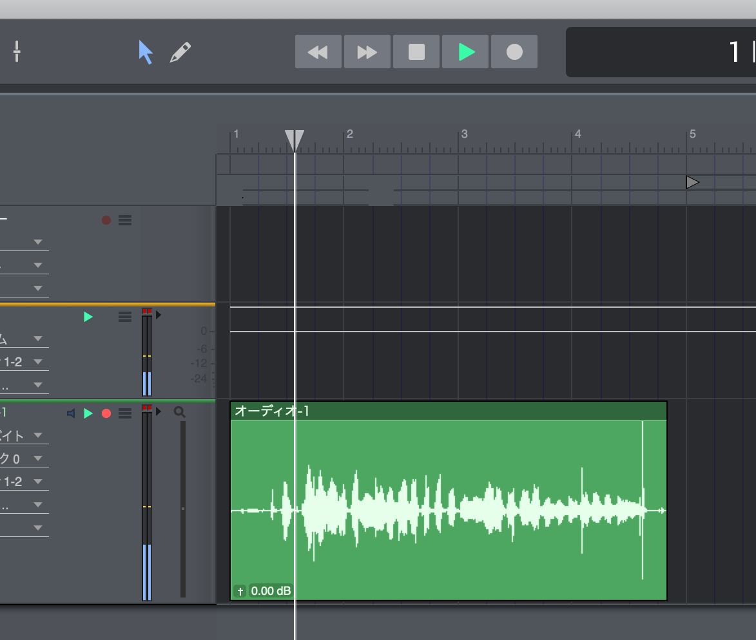Stop playback with the square button
Viewport: 756px width, 640px height.
(x=416, y=52)
